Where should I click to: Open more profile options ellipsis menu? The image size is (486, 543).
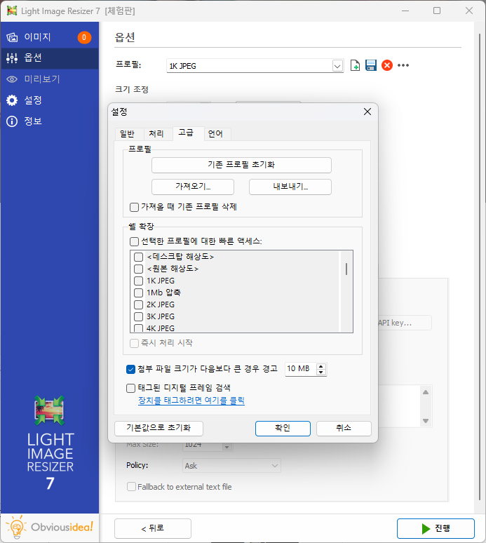click(x=403, y=65)
